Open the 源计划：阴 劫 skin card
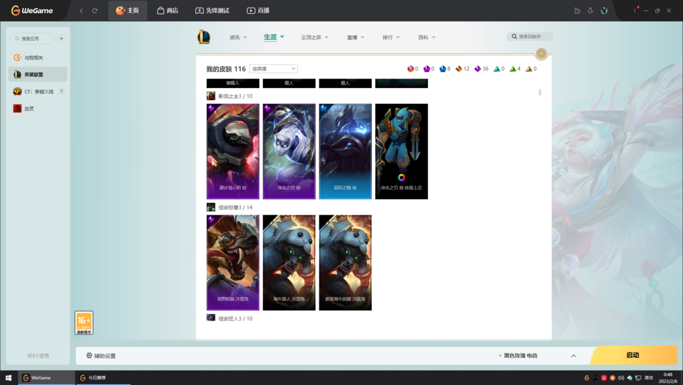 [x=233, y=151]
